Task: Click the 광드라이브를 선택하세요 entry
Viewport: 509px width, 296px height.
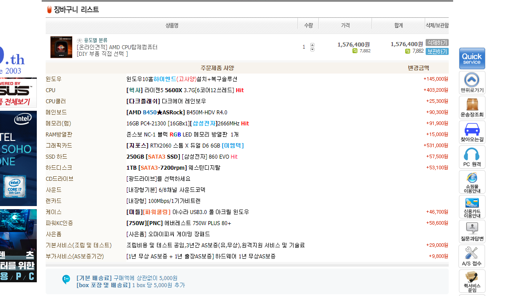Action: (158, 179)
